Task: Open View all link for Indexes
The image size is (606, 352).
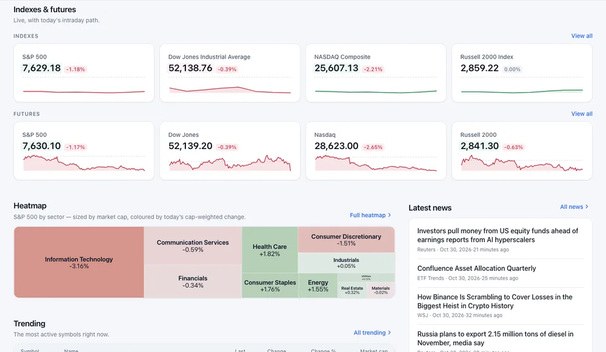Action: click(582, 36)
